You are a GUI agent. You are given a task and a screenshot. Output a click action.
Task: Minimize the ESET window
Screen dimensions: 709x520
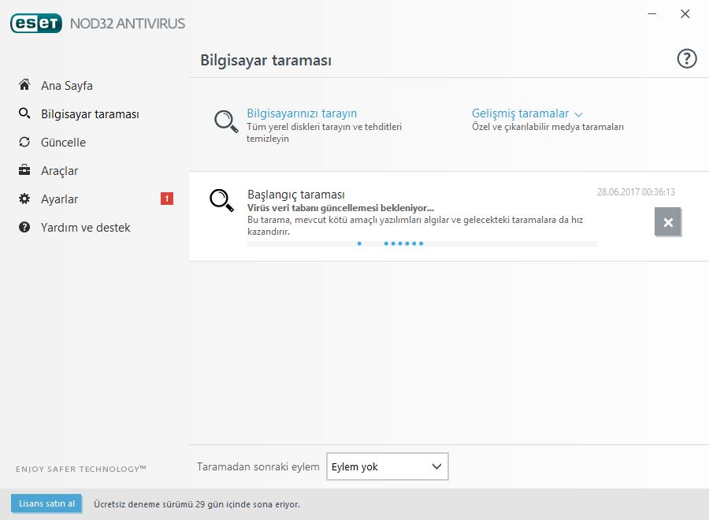click(x=652, y=14)
